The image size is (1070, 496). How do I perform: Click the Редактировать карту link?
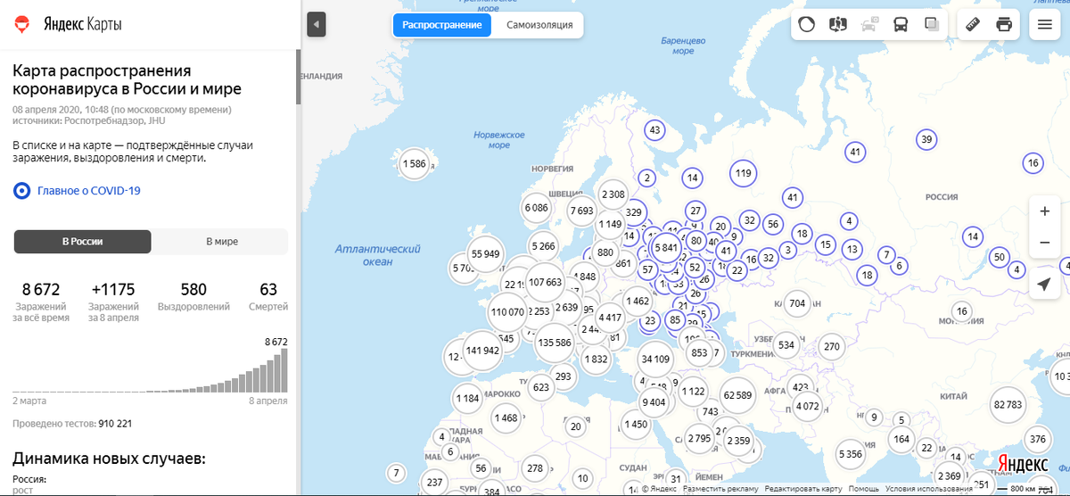click(803, 489)
